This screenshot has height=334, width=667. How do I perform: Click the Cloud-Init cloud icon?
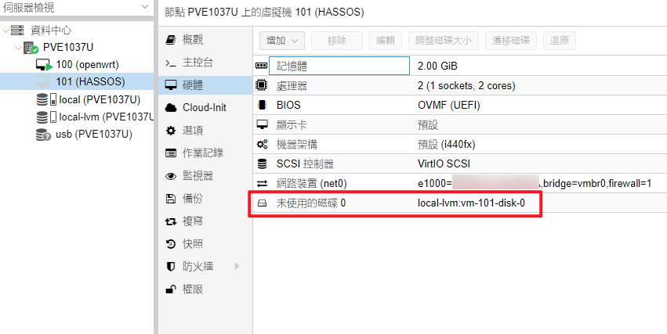[x=171, y=107]
